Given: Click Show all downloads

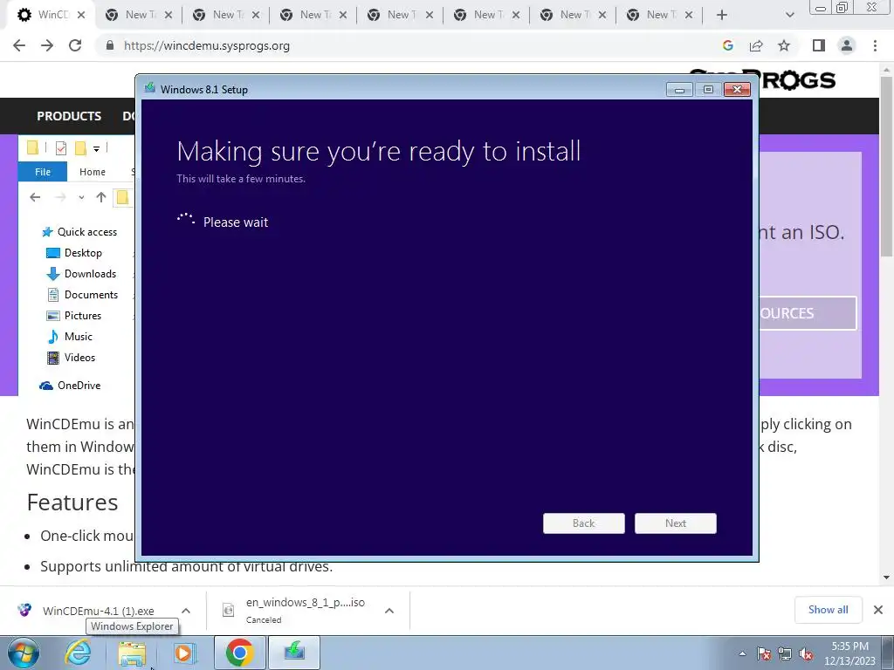Looking at the screenshot, I should 828,610.
